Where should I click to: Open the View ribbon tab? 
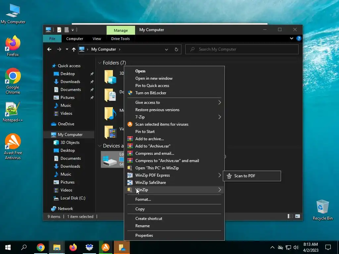pos(97,39)
